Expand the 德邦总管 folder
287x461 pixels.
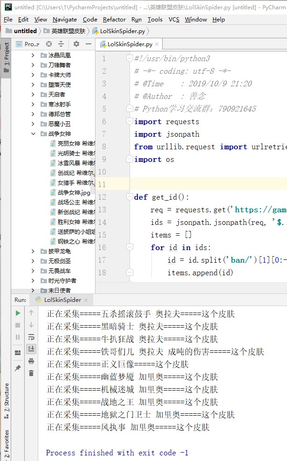(x=33, y=114)
